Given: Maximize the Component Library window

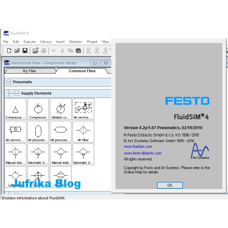Looking at the screenshot, I should pyautogui.click(x=106, y=63).
